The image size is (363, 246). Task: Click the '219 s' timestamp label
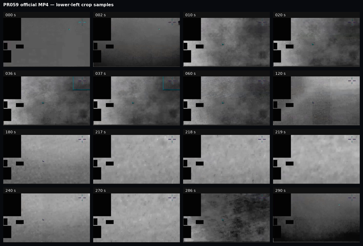click(x=280, y=132)
